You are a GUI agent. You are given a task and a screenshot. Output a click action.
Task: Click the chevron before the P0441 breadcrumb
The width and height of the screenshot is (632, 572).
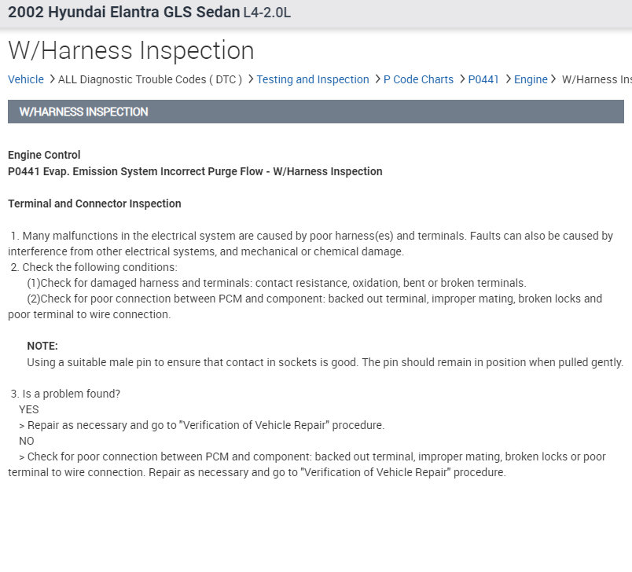click(461, 79)
